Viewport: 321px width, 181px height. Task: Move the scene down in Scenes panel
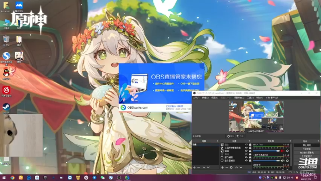[208, 167]
